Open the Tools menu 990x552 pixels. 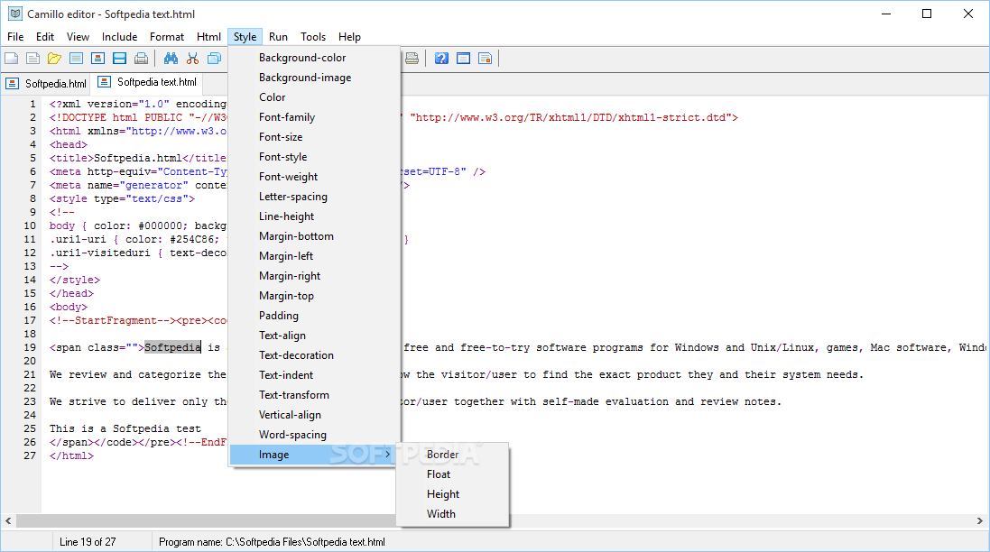(312, 37)
